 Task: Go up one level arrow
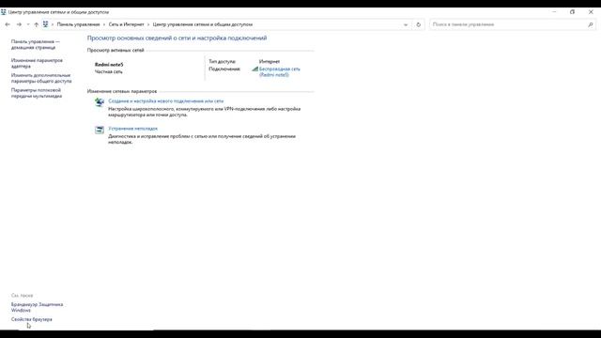pyautogui.click(x=36, y=24)
